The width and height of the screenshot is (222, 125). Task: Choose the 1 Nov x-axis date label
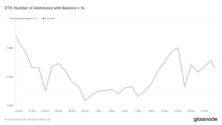pyautogui.click(x=98, y=111)
